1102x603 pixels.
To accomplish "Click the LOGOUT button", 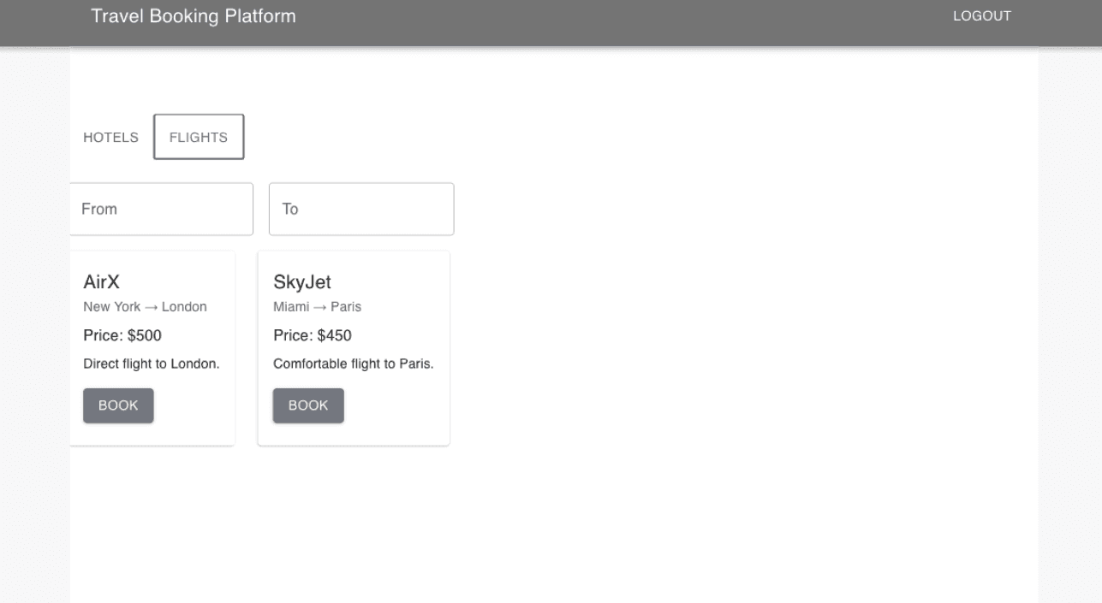I will point(981,16).
